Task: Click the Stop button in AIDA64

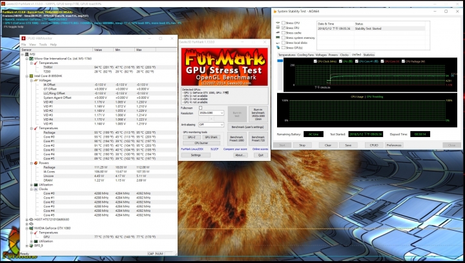Action: (302, 145)
